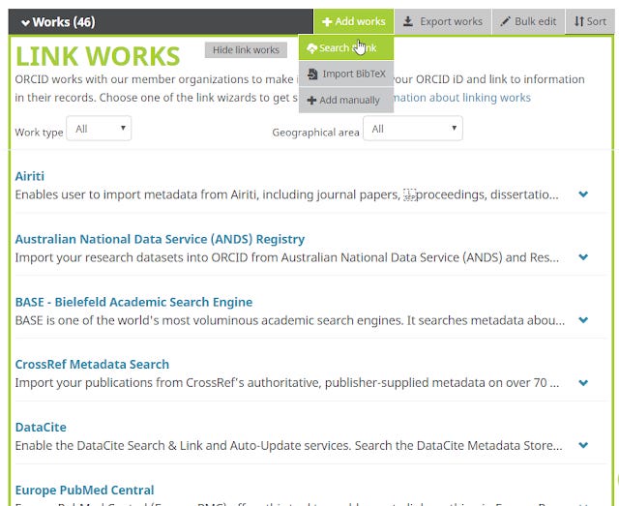This screenshot has height=506, width=619.
Task: Click the pencil icon on Bulk edit
Action: (x=505, y=21)
